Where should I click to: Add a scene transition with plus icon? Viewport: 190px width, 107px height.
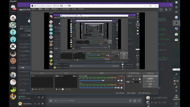(134, 79)
